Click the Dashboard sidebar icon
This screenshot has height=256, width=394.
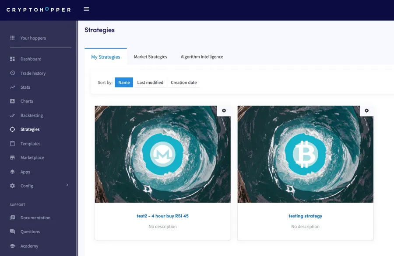click(12, 59)
